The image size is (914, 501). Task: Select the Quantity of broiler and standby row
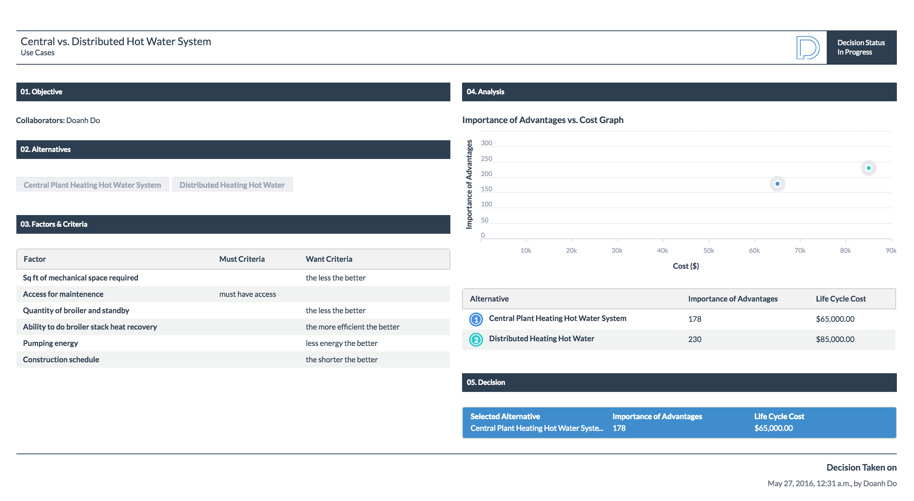pos(233,310)
